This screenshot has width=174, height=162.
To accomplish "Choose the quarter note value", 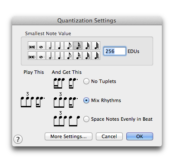I will coord(59,46).
